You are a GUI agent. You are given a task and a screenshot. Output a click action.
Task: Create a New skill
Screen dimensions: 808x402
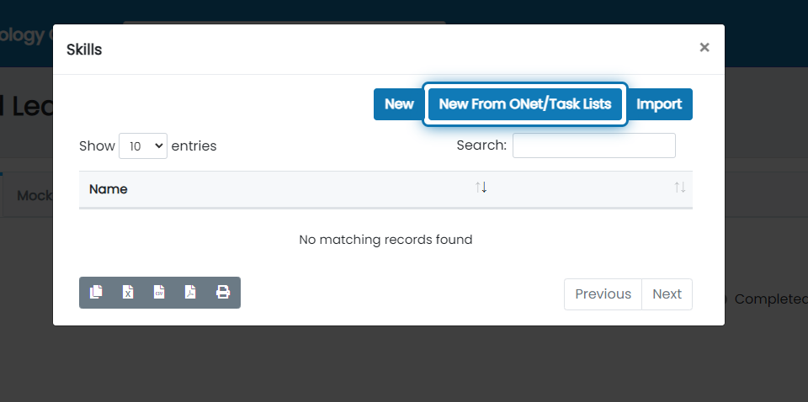coord(399,104)
